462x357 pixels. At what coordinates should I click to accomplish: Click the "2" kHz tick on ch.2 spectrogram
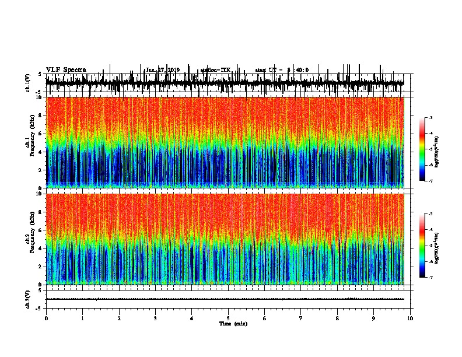point(41,267)
